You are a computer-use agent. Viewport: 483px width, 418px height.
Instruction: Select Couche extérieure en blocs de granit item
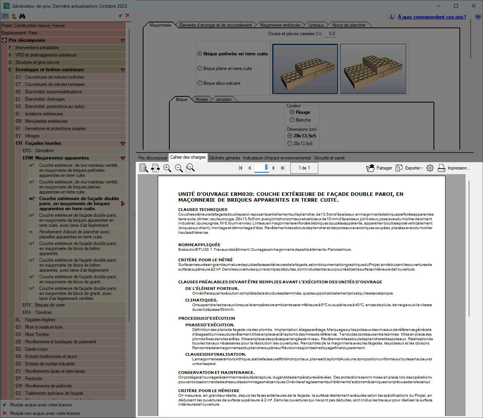click(77, 279)
